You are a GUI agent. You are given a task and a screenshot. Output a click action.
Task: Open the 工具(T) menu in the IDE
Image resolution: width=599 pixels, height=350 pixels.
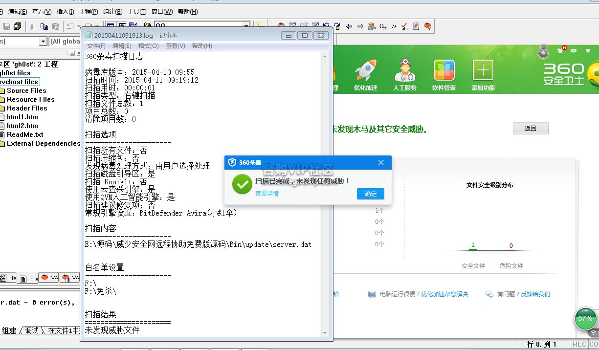(x=137, y=12)
